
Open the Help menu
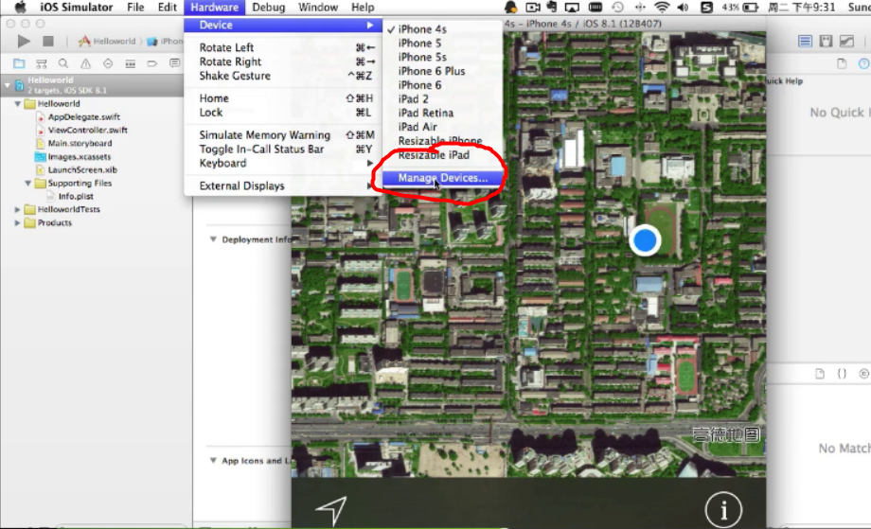pyautogui.click(x=363, y=8)
